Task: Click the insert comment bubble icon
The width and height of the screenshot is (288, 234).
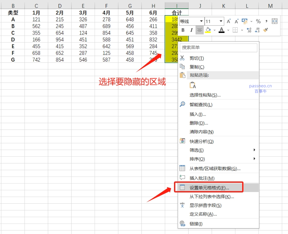Action: 182,177
